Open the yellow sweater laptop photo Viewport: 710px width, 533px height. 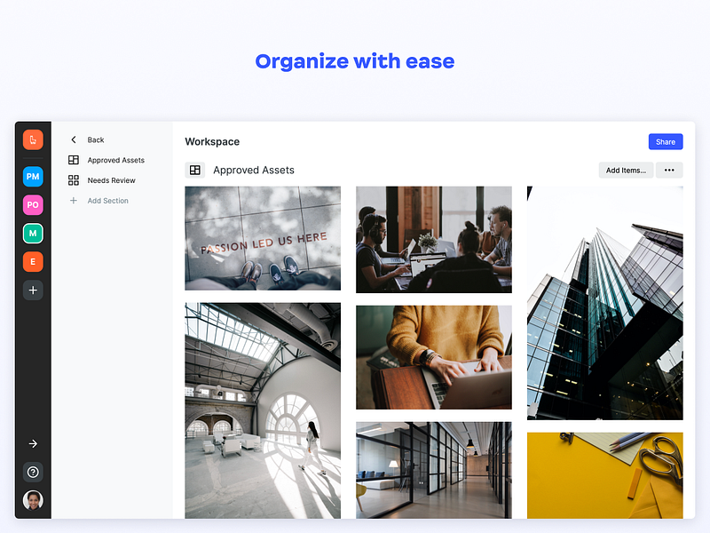click(434, 357)
